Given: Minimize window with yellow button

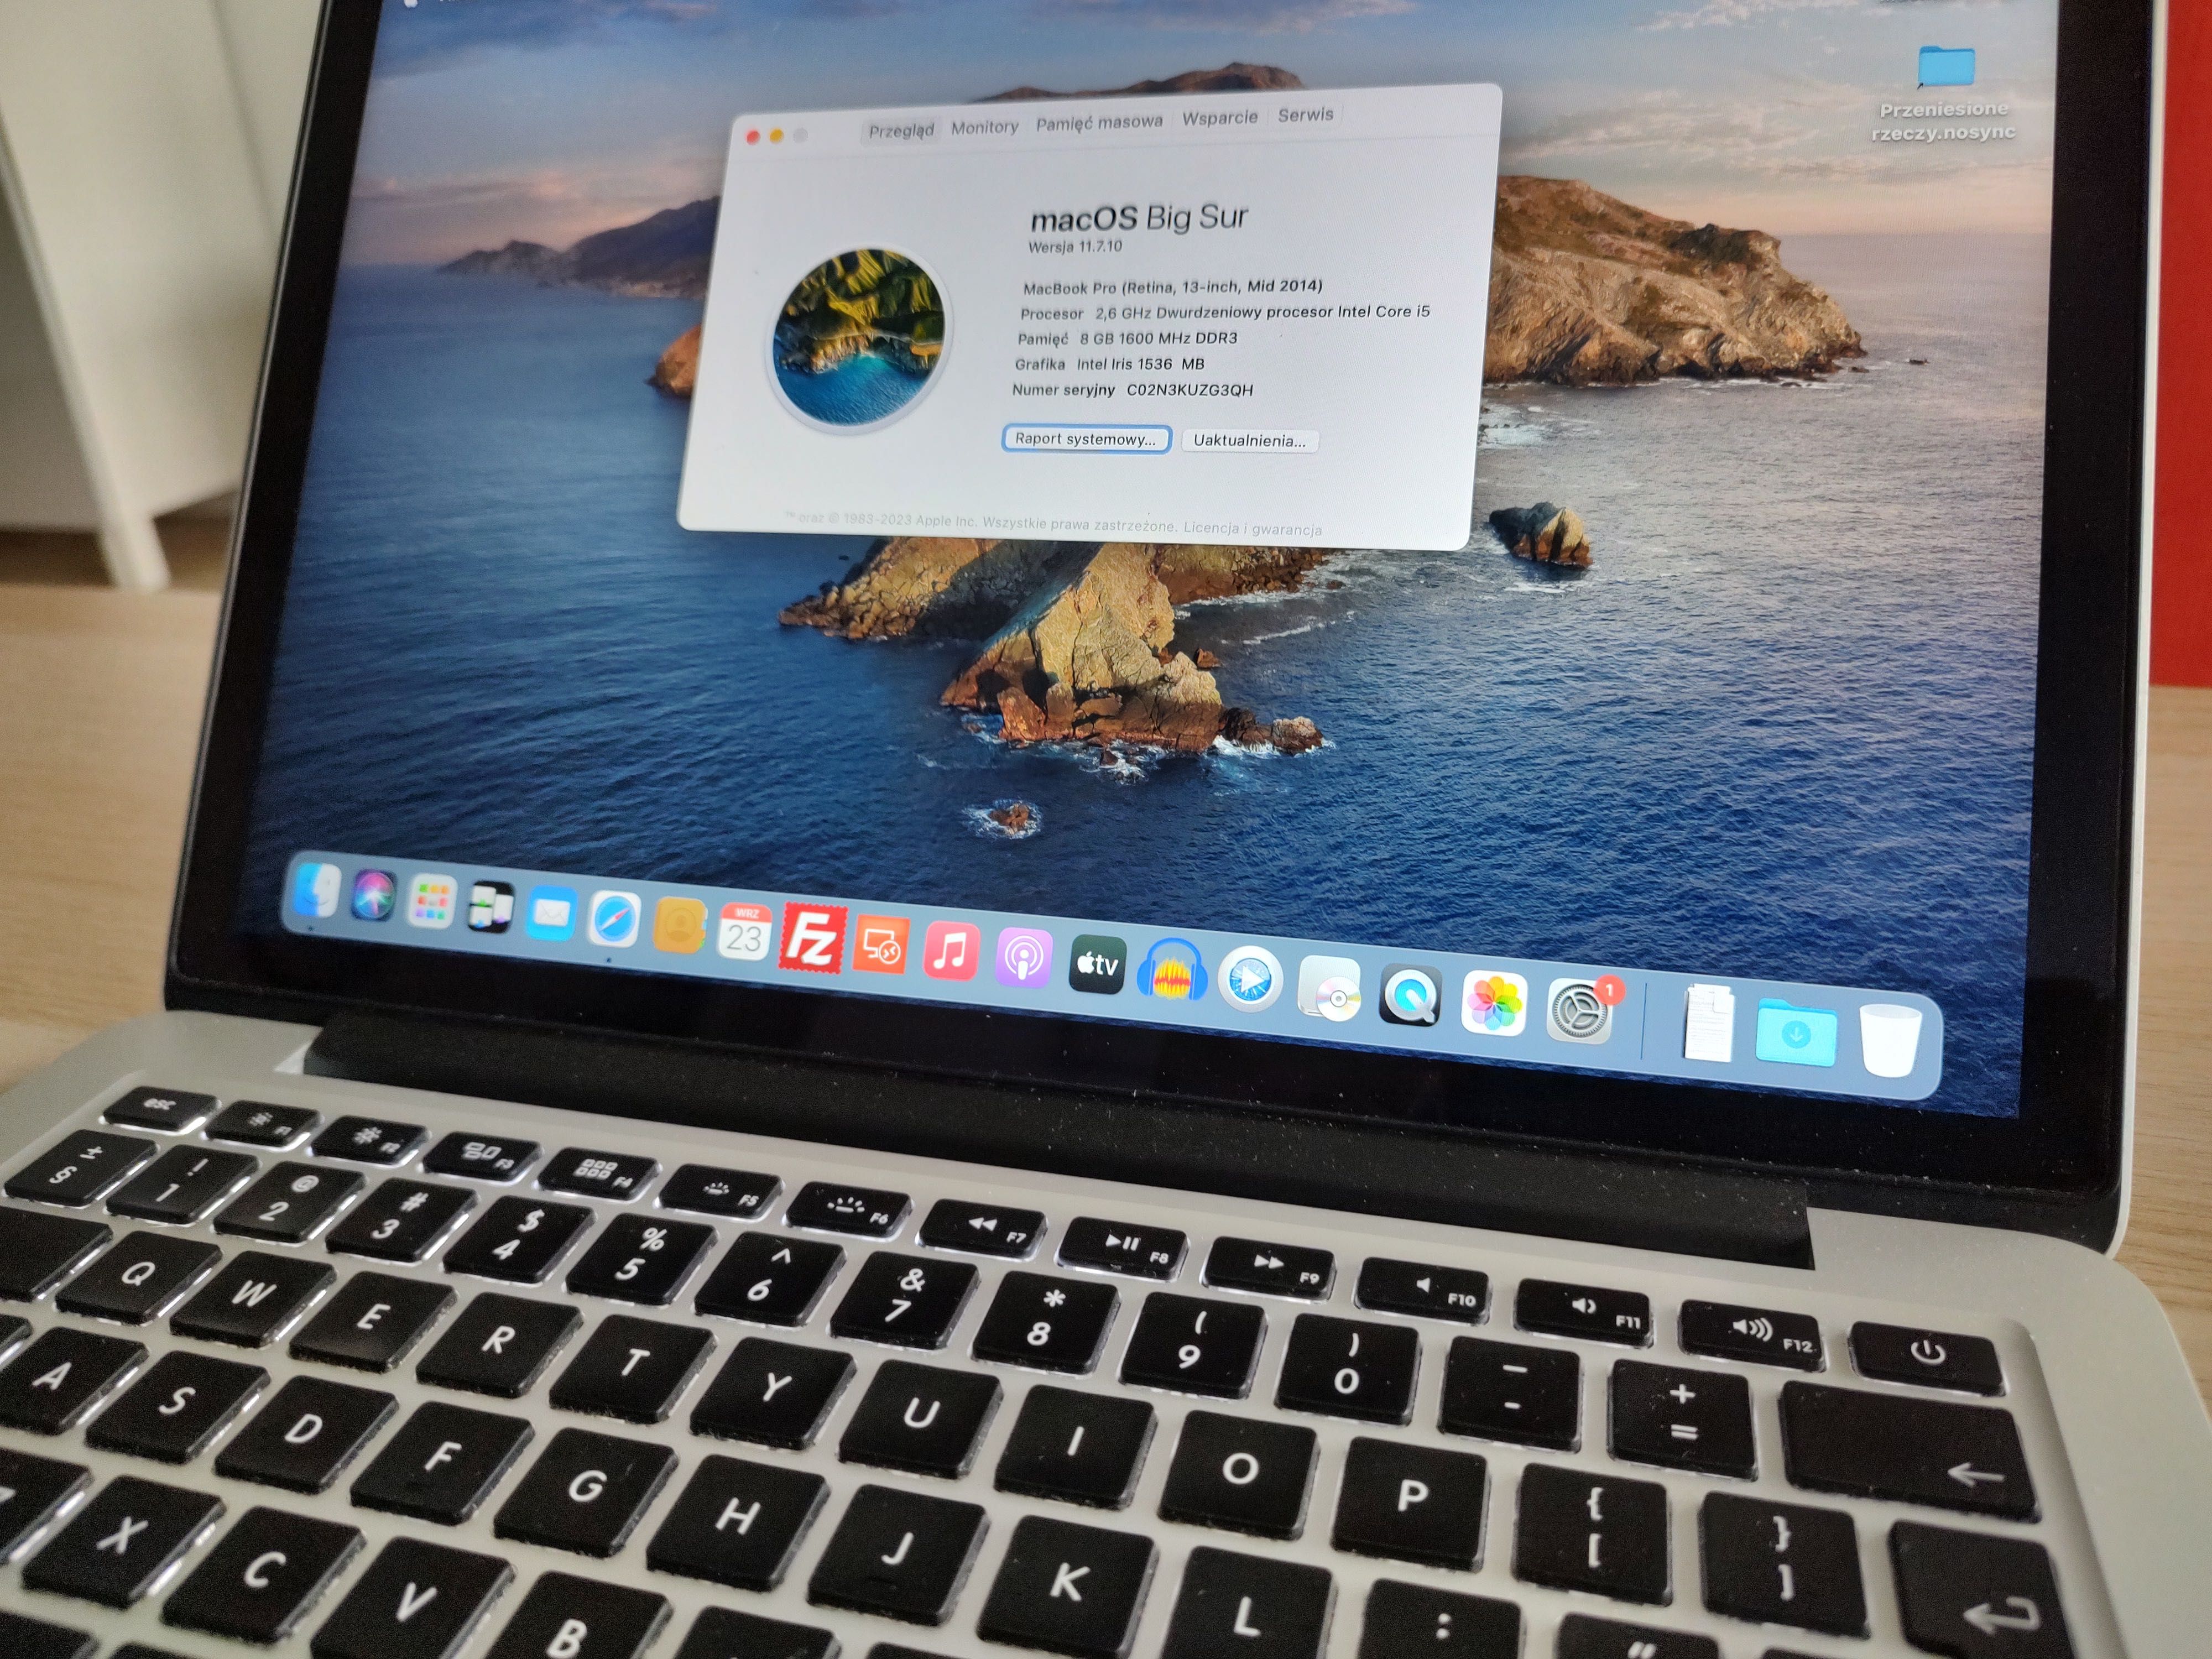Looking at the screenshot, I should (x=776, y=136).
